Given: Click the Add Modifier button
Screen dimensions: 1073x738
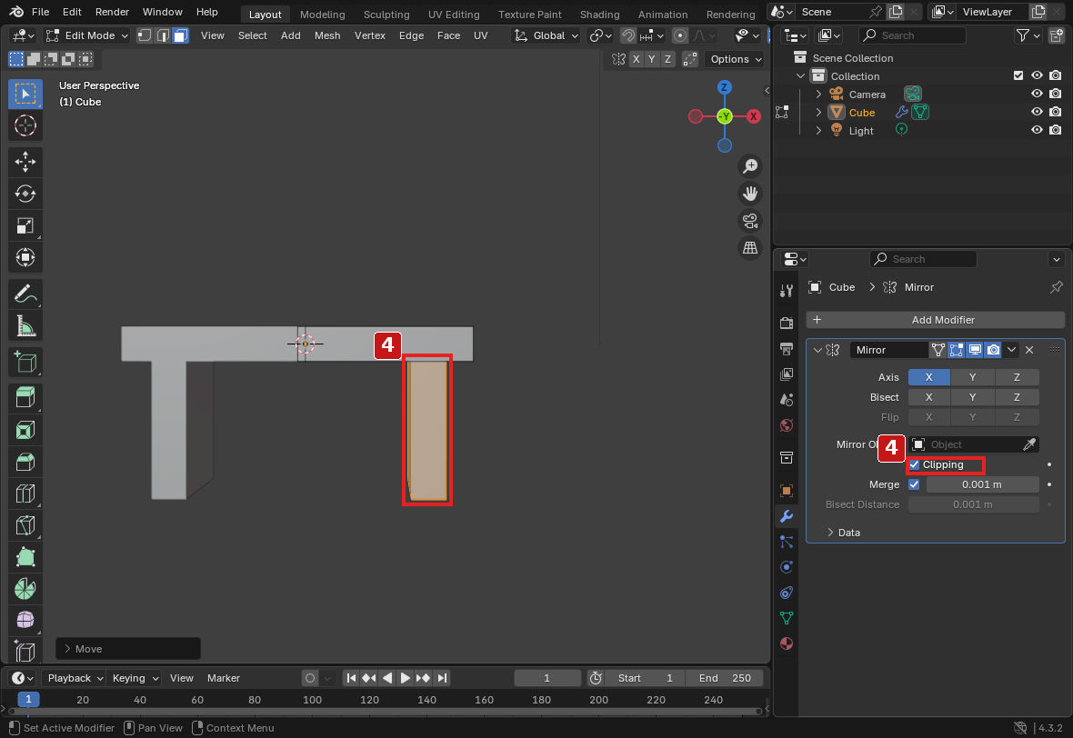Looking at the screenshot, I should click(936, 320).
